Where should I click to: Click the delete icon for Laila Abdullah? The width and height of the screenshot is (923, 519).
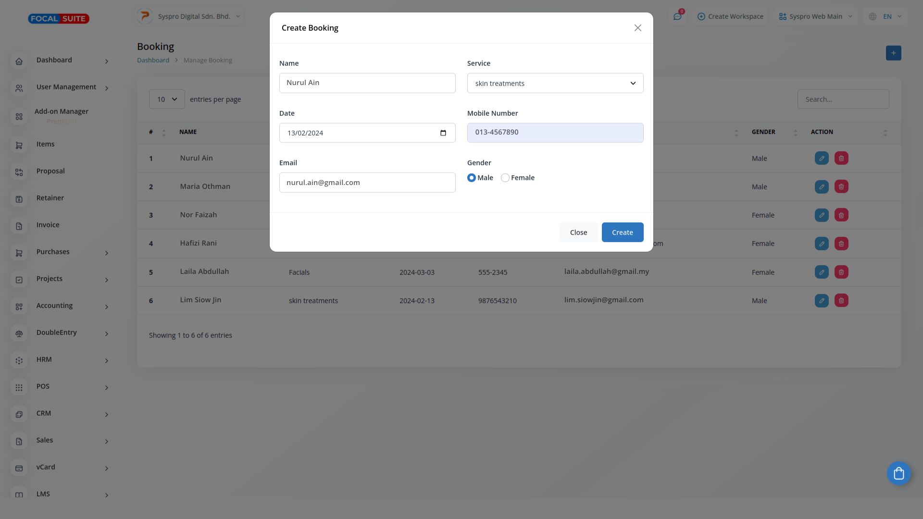click(841, 272)
